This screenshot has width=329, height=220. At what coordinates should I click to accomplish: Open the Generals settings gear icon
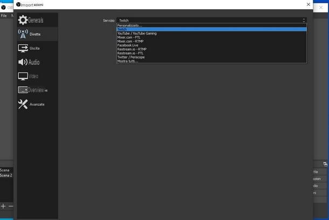23,20
